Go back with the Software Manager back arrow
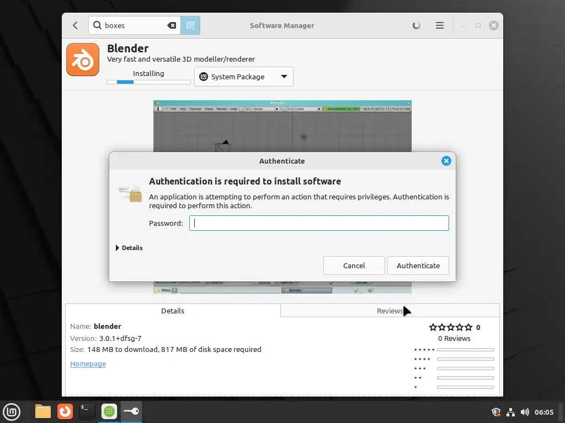The width and height of the screenshot is (565, 423). pyautogui.click(x=75, y=25)
